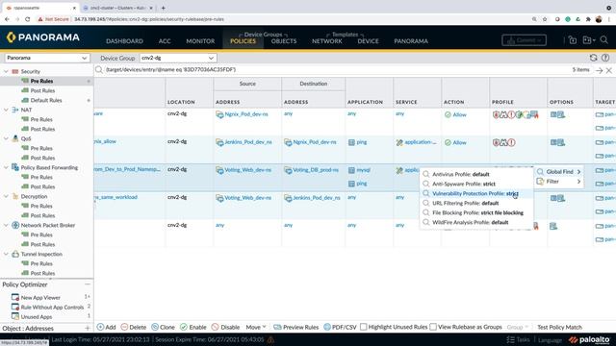
Task: Click the Disable rule button
Action: pyautogui.click(x=225, y=327)
